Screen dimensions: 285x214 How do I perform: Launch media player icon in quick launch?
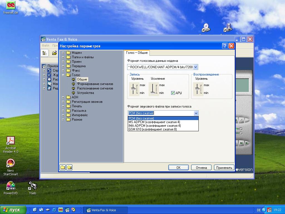click(x=73, y=210)
